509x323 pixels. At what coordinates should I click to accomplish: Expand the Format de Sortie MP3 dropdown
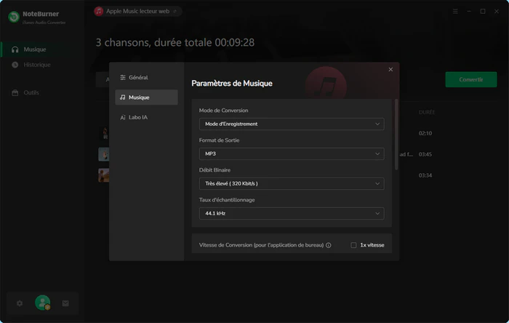coord(292,154)
